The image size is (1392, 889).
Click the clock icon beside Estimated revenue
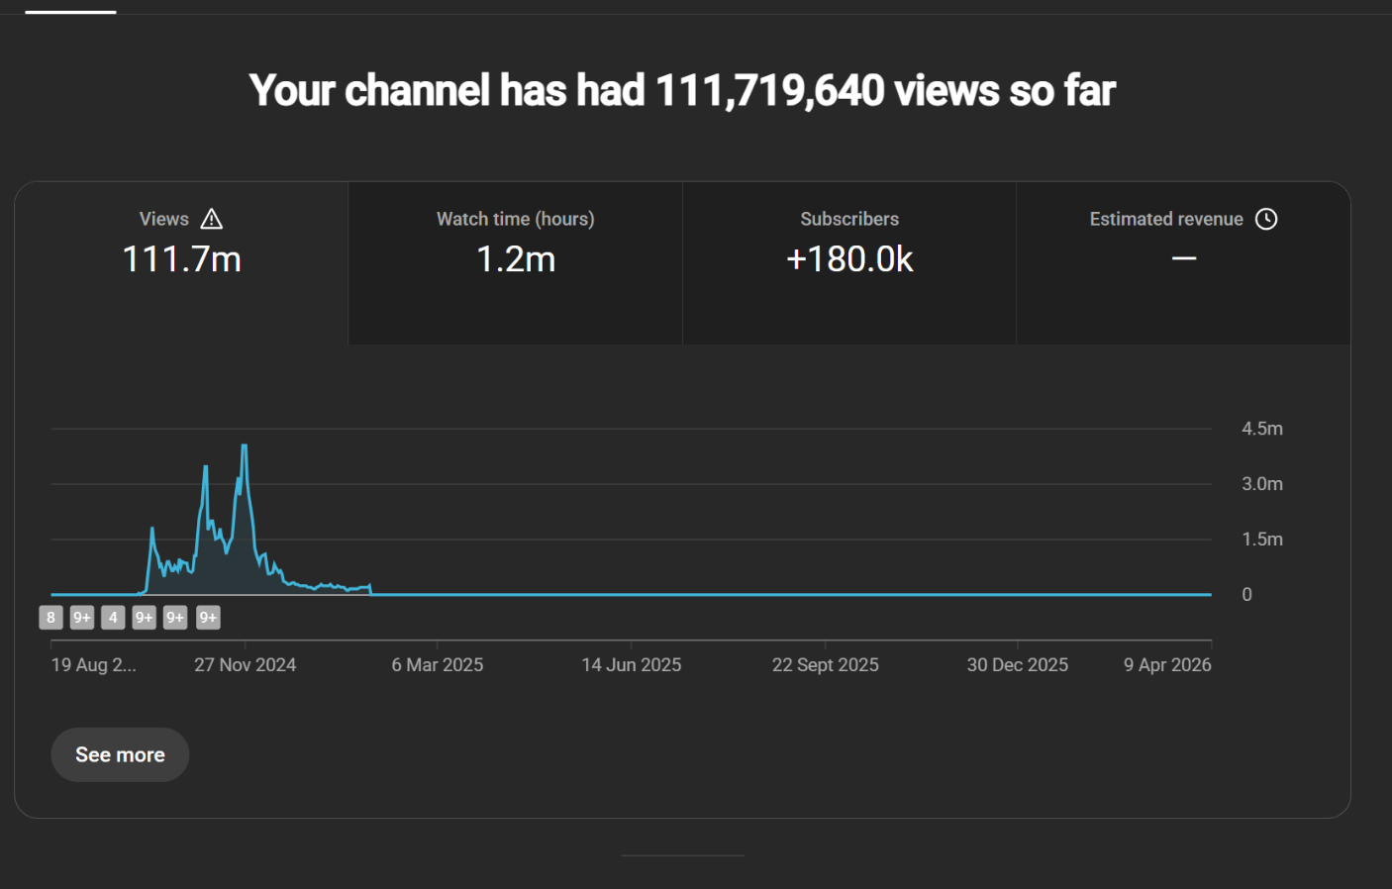coord(1266,219)
